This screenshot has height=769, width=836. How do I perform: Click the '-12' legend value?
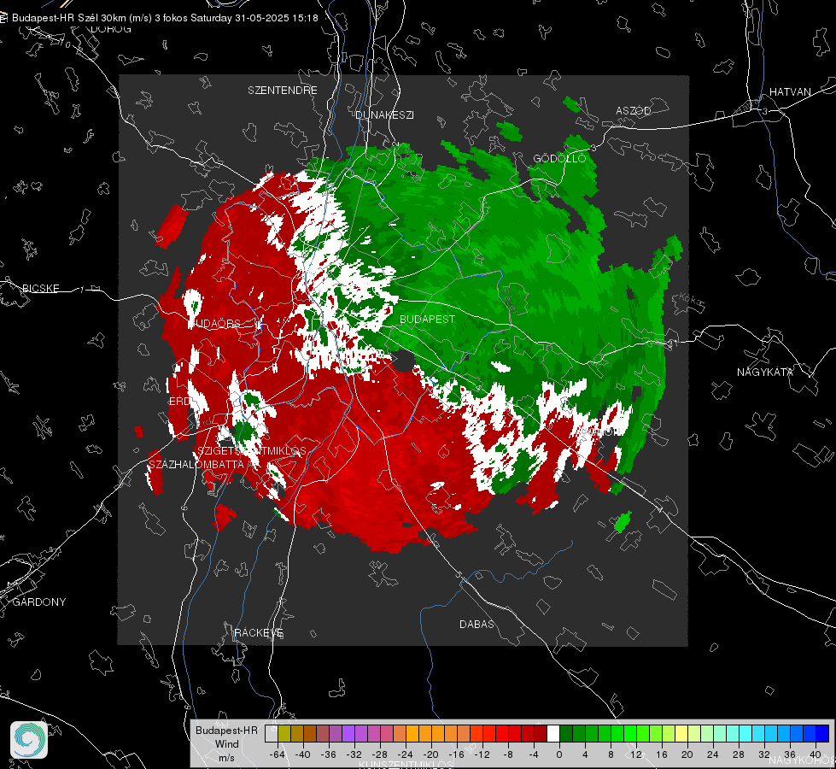click(x=482, y=754)
